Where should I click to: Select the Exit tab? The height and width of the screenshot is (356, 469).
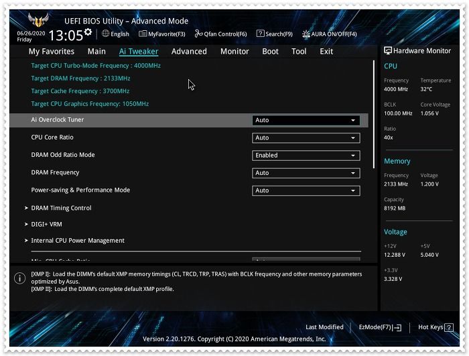[x=326, y=52]
